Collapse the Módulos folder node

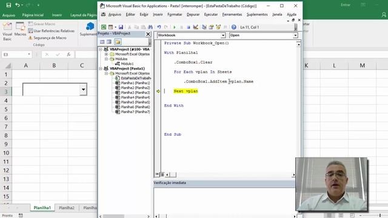[x=106, y=59]
